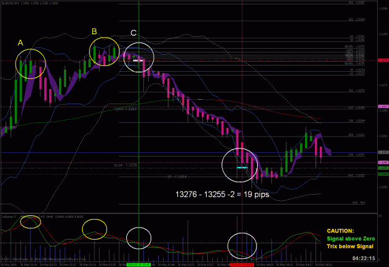Click the yellow 'Trix below Signal' text

(x=350, y=246)
